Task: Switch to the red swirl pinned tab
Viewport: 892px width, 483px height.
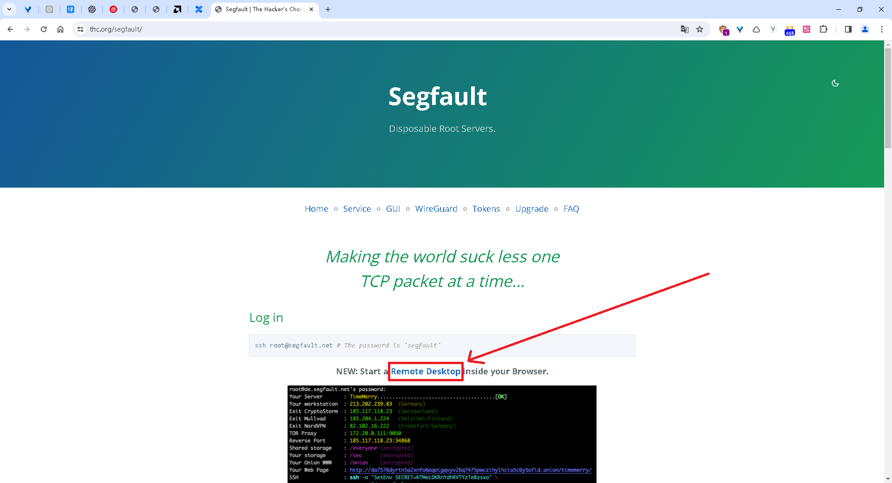Action: (113, 9)
